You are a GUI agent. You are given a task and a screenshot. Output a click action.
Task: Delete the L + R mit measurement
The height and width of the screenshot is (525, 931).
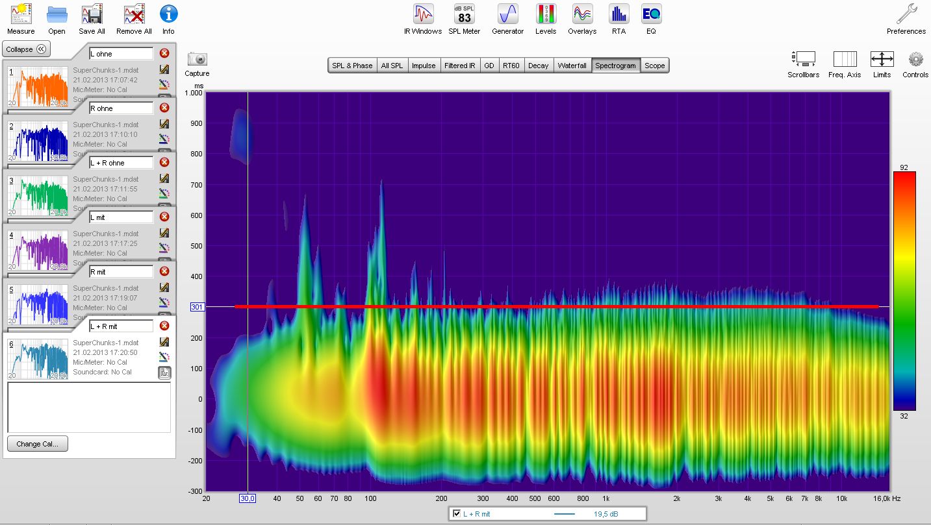(164, 326)
